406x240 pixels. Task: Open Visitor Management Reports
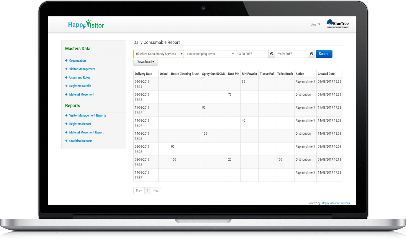pyautogui.click(x=88, y=115)
